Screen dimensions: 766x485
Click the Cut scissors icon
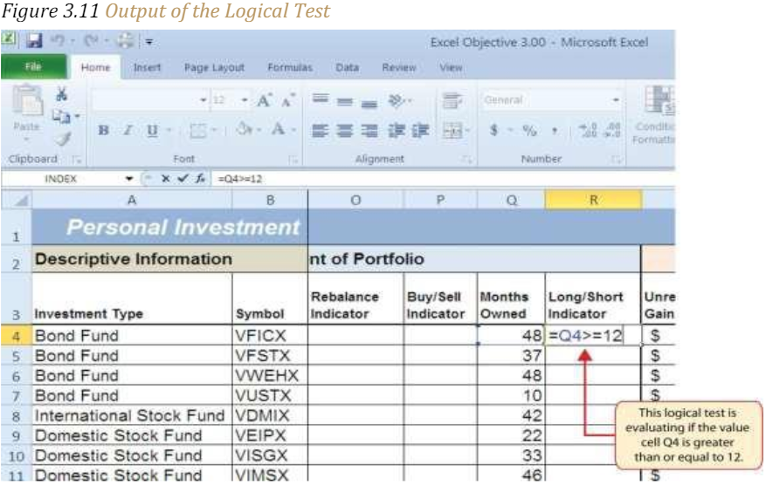pos(61,93)
